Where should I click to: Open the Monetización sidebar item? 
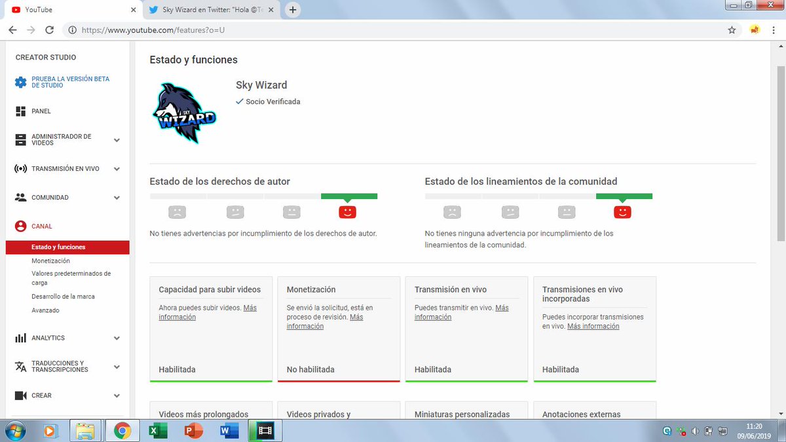[x=50, y=261]
